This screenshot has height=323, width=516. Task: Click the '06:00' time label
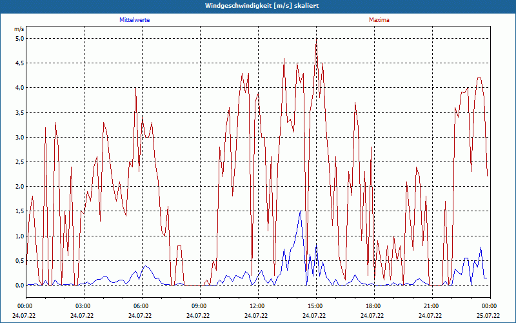[142, 306]
